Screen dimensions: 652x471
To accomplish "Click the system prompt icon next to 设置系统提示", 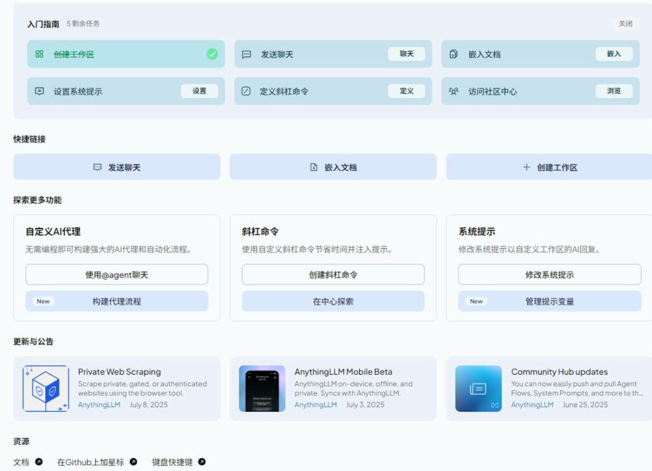I will (39, 91).
